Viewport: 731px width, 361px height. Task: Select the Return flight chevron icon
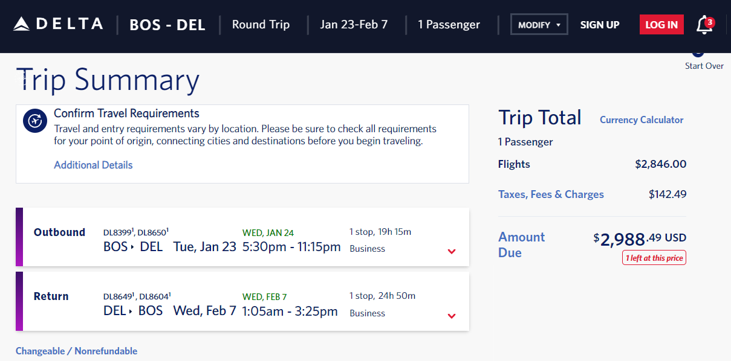452,316
